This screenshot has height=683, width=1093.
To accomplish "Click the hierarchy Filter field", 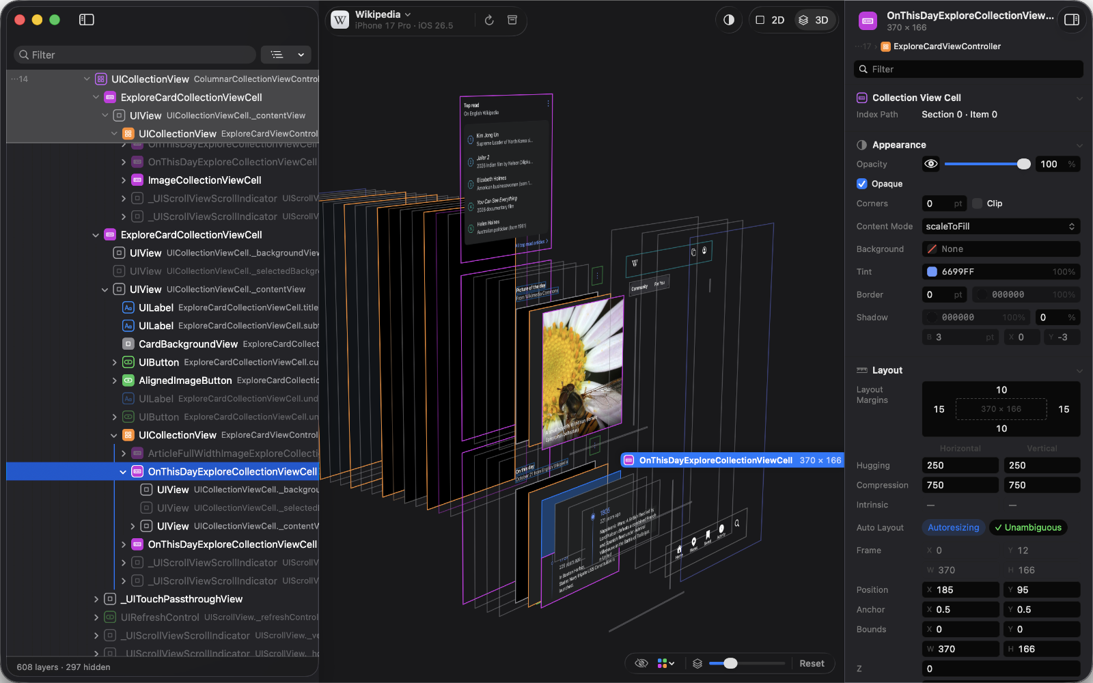I will click(135, 55).
